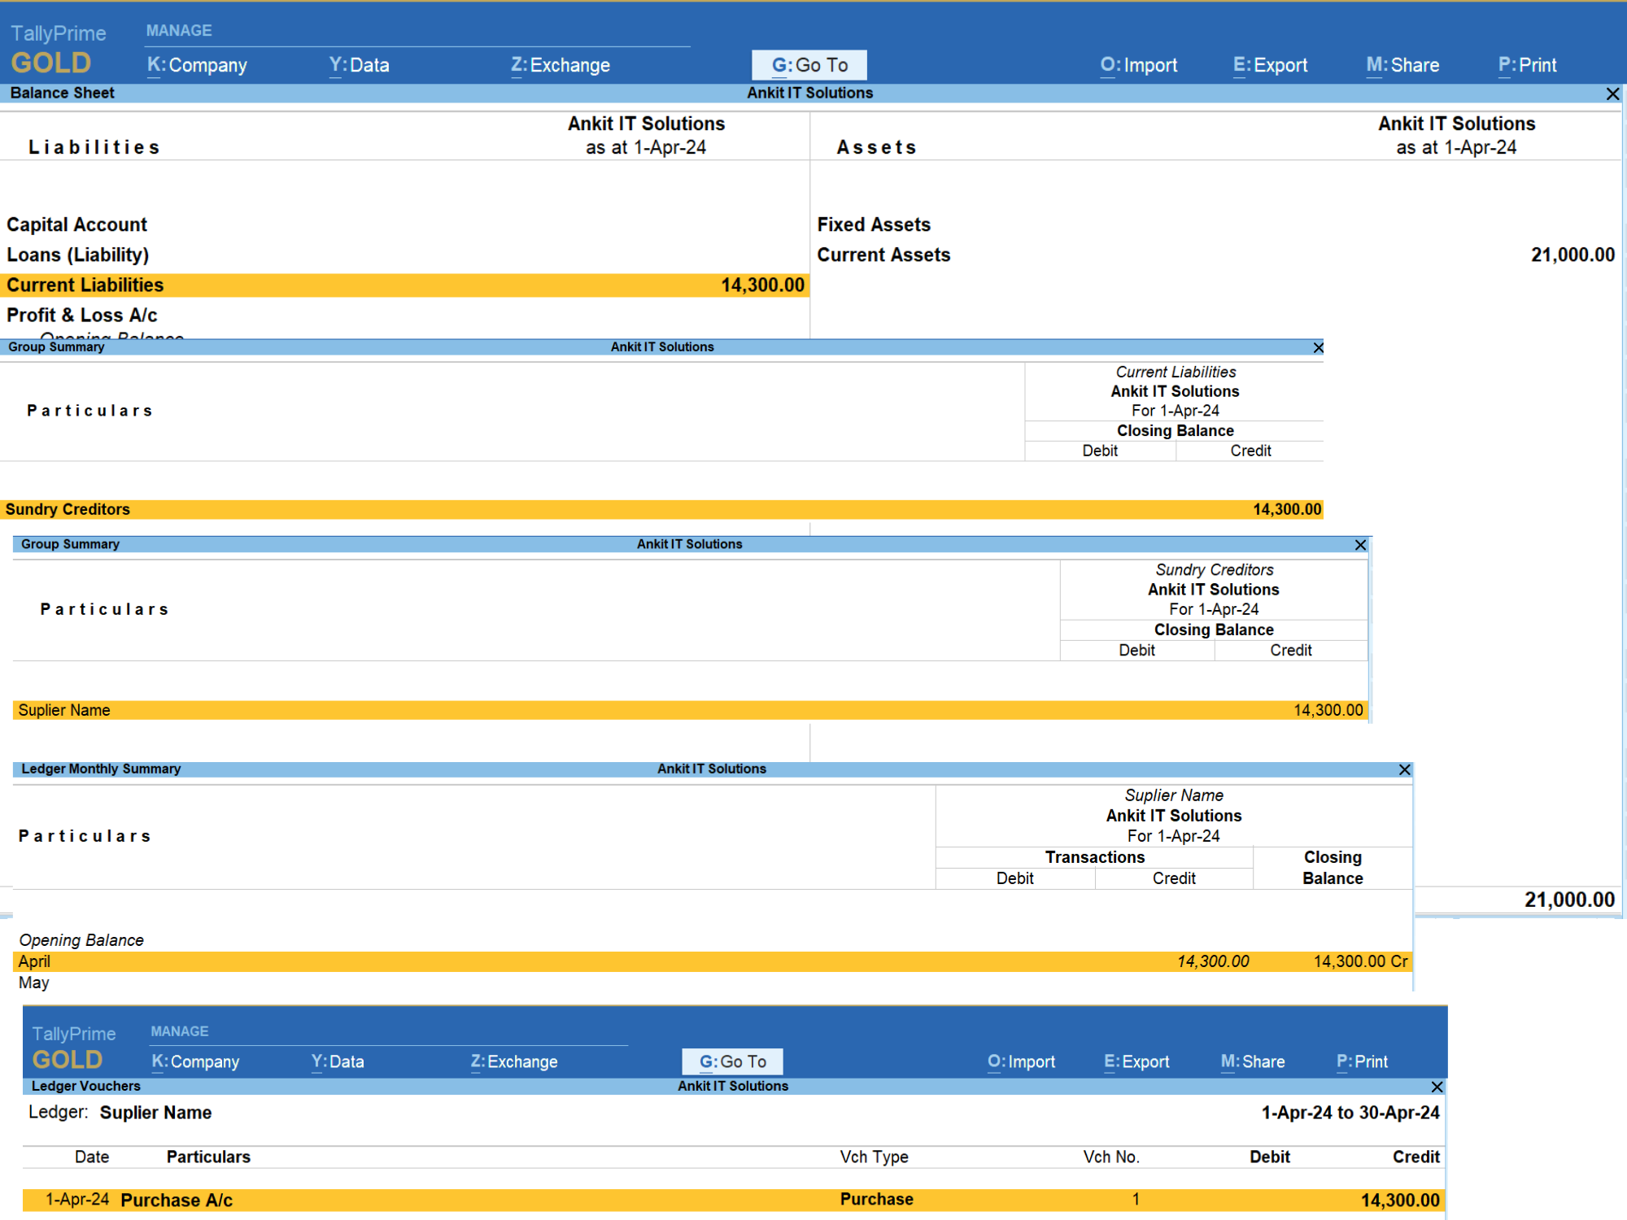Select Loans (Liability) row
The height and width of the screenshot is (1220, 1627).
click(x=404, y=255)
